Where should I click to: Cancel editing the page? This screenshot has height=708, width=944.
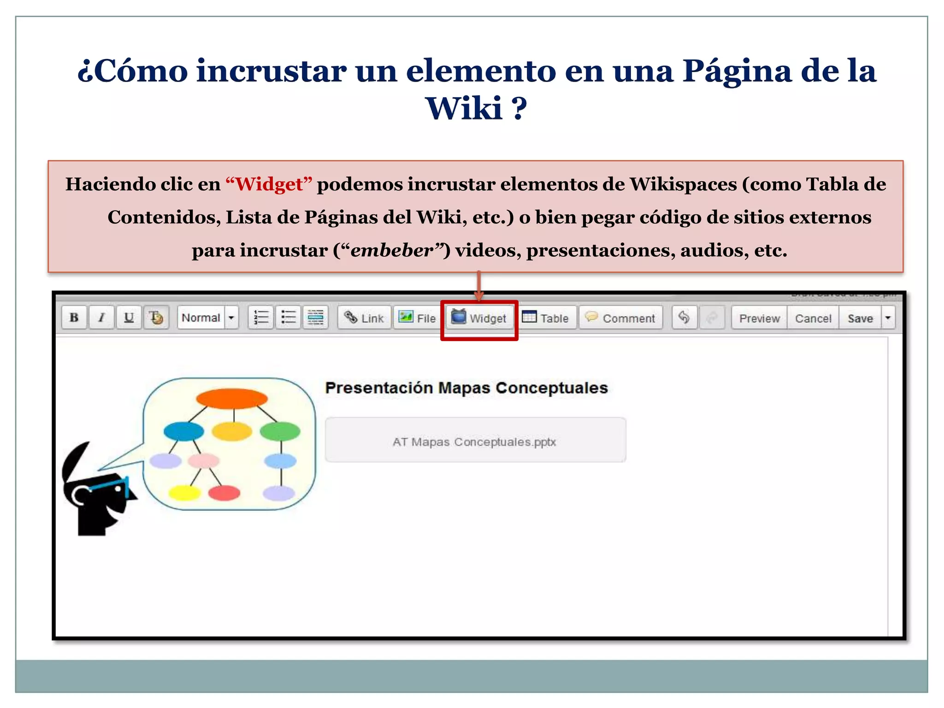813,318
